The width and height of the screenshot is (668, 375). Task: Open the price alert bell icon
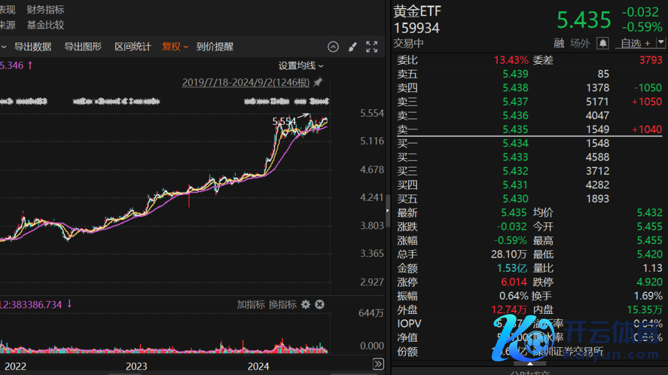click(603, 43)
